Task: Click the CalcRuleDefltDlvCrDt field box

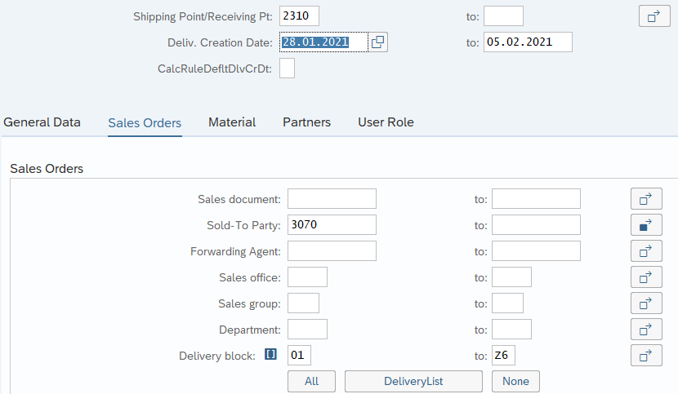Action: pos(287,69)
